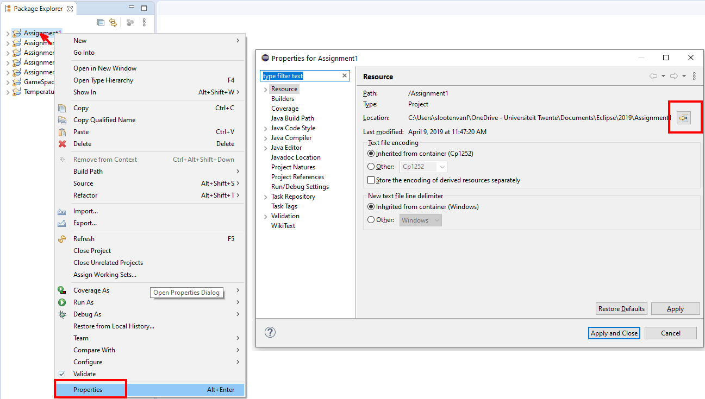This screenshot has width=705, height=399.
Task: Expand the Validation section in the tree
Action: point(266,216)
